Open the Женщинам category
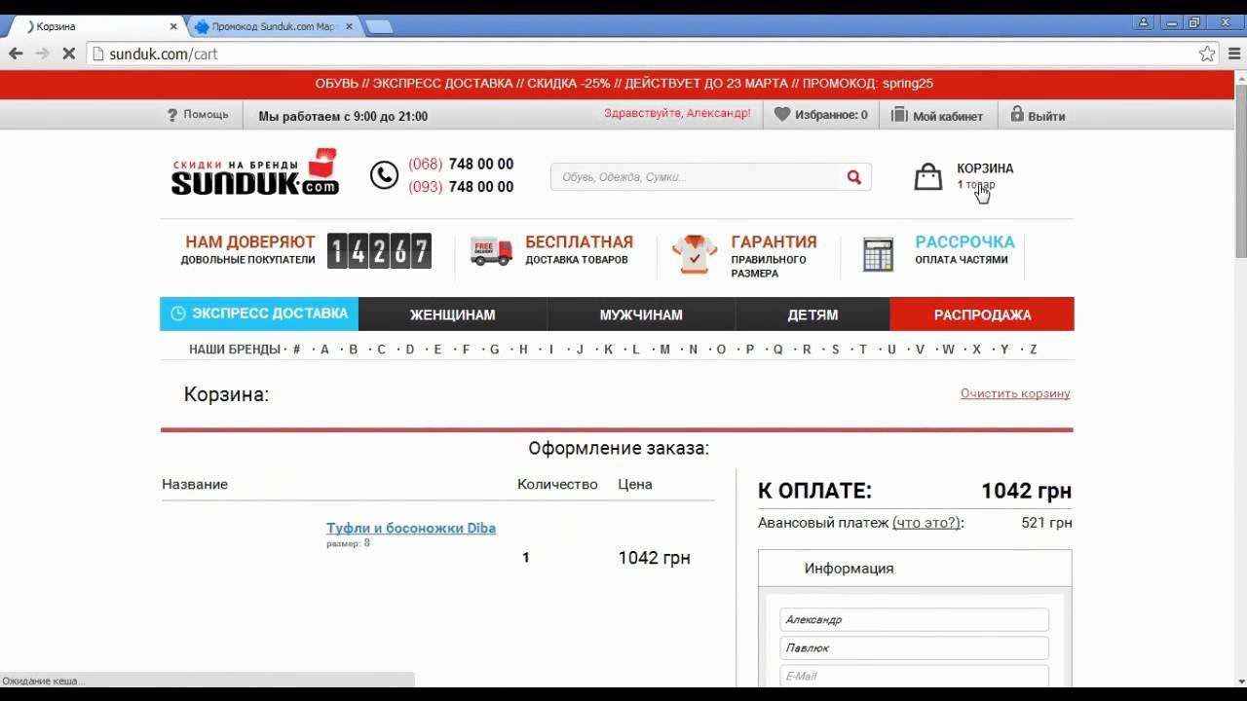The image size is (1247, 701). point(452,314)
